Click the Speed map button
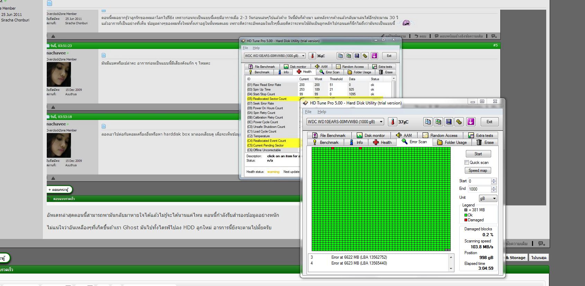585x286 pixels. 478,170
